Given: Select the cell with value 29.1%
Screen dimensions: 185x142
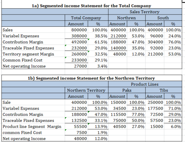Looking at the screenshot, I should coord(98,60).
